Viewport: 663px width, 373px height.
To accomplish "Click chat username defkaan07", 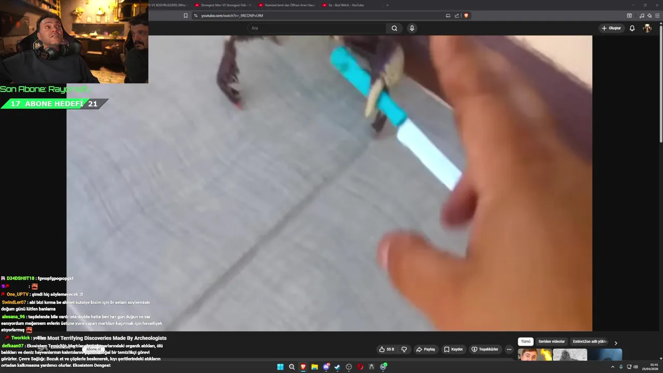I will click(13, 346).
